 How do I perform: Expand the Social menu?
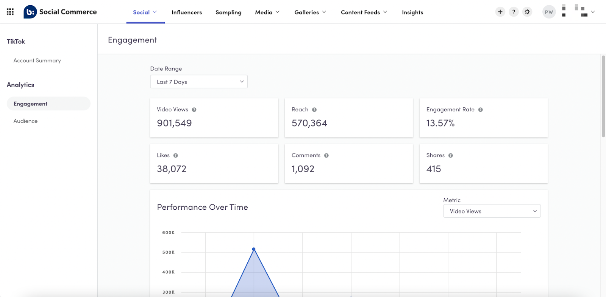[x=145, y=12]
